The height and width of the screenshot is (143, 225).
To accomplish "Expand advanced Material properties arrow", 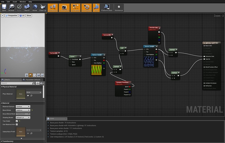I will pos(22,138).
